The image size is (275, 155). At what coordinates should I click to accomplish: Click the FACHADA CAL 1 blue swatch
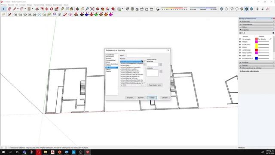click(257, 59)
